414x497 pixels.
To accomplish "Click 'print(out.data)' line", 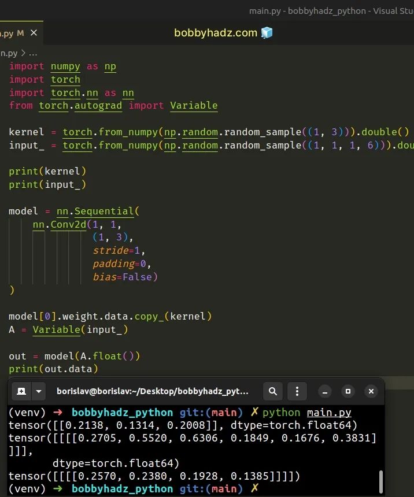I will pos(53,369).
